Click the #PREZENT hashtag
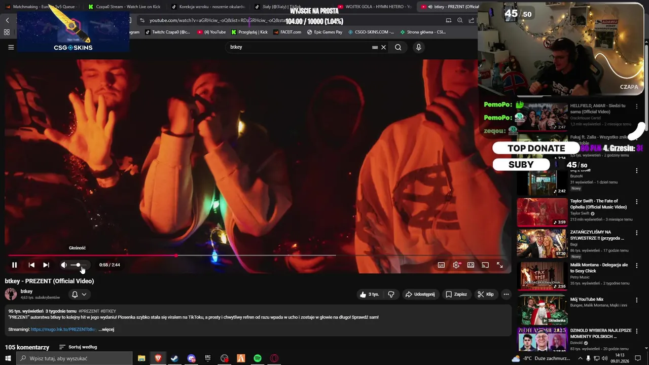Viewport: 649px width, 365px height. click(x=89, y=311)
